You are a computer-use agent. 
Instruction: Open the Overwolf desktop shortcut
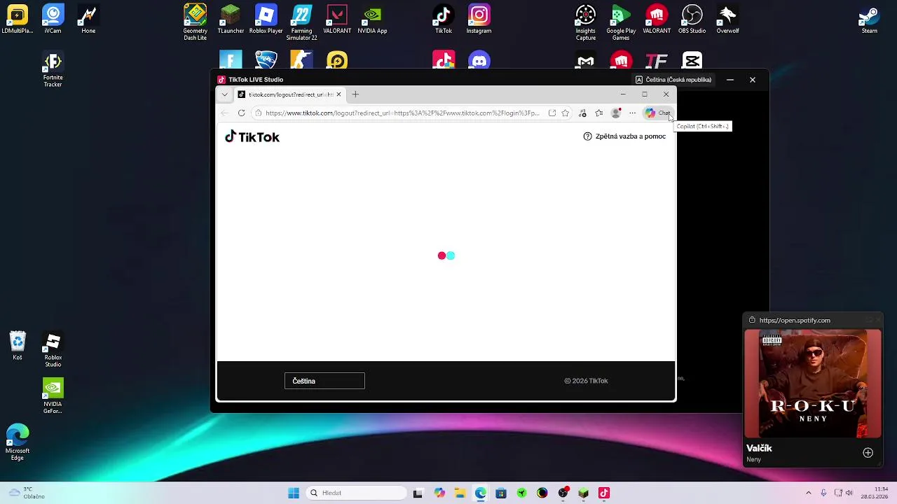(x=727, y=19)
